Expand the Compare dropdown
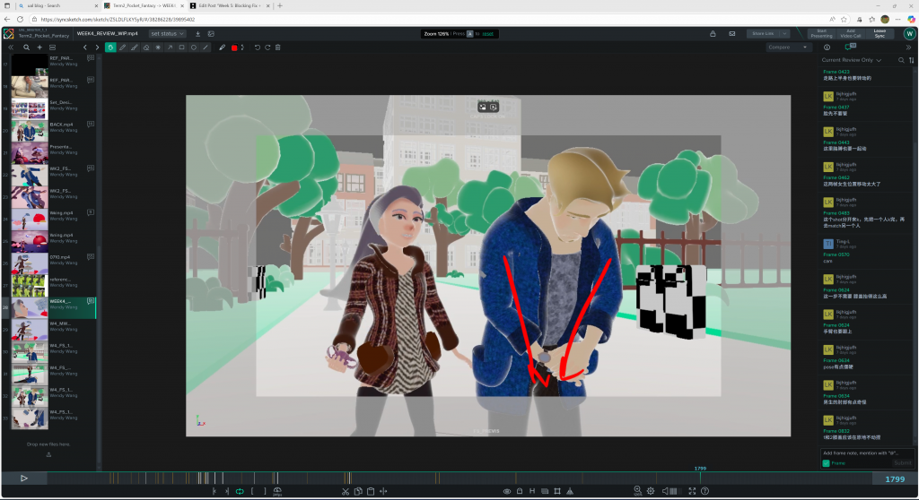 click(x=788, y=47)
